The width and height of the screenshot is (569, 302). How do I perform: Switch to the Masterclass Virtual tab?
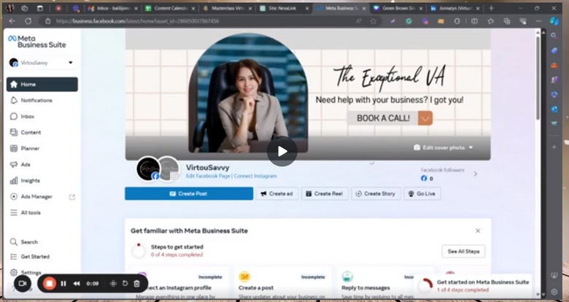(227, 8)
